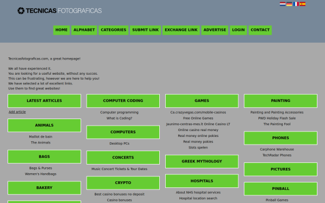325x203 pixels.
Task: Open EXCHANGE LINK page
Action: pos(181,30)
